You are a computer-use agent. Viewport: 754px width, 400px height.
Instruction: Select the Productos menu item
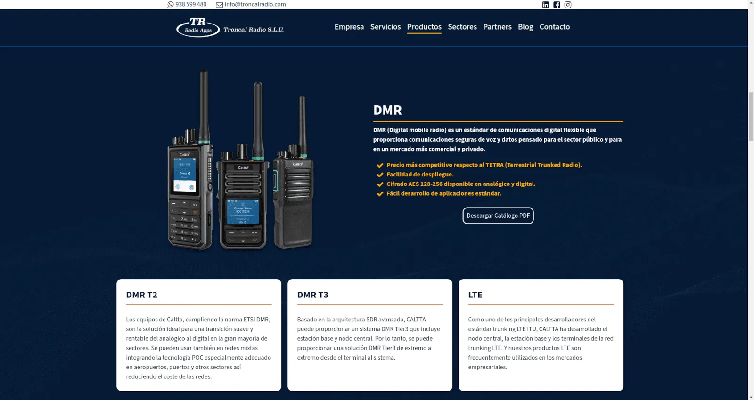point(424,27)
